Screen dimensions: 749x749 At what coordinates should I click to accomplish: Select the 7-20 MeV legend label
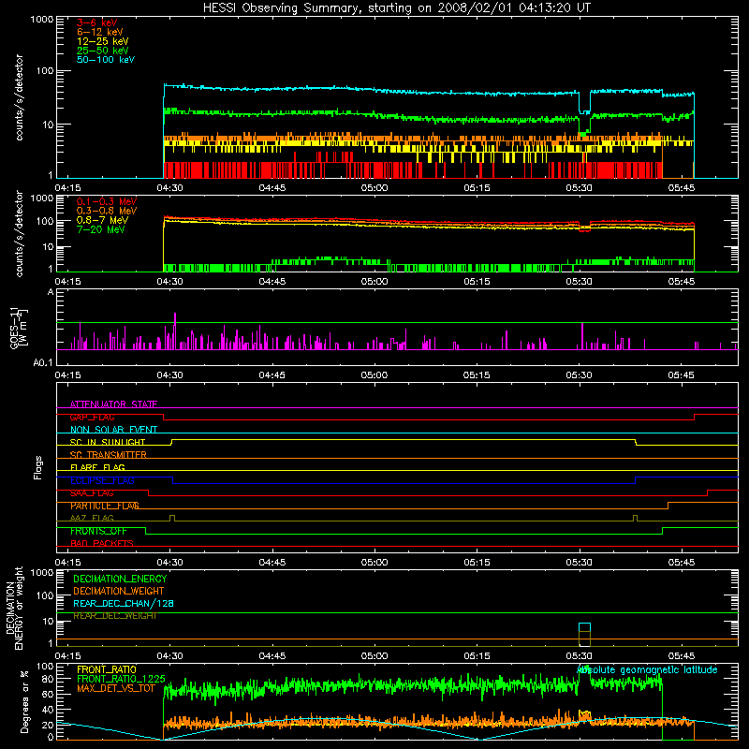click(x=101, y=229)
